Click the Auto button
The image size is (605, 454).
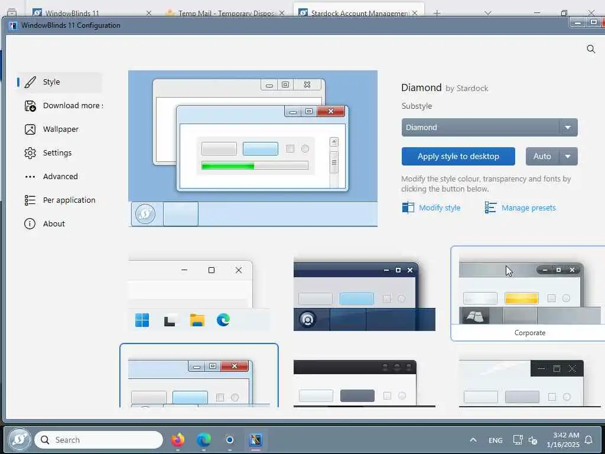click(x=542, y=156)
